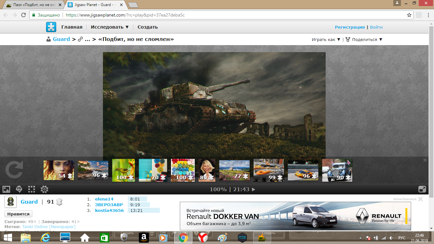Click the Войти login link

(x=376, y=27)
